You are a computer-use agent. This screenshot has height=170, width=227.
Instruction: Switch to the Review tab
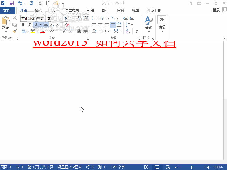(121, 10)
